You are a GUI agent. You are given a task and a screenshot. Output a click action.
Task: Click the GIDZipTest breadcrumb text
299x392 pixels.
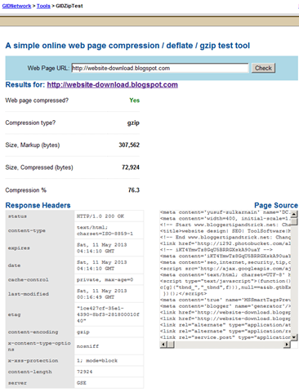point(69,6)
